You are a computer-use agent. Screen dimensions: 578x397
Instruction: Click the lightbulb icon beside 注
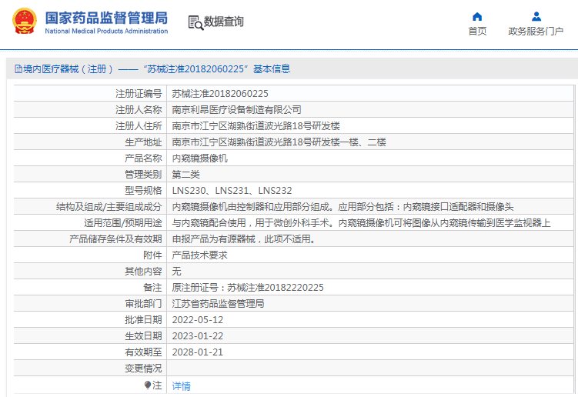[x=148, y=385]
